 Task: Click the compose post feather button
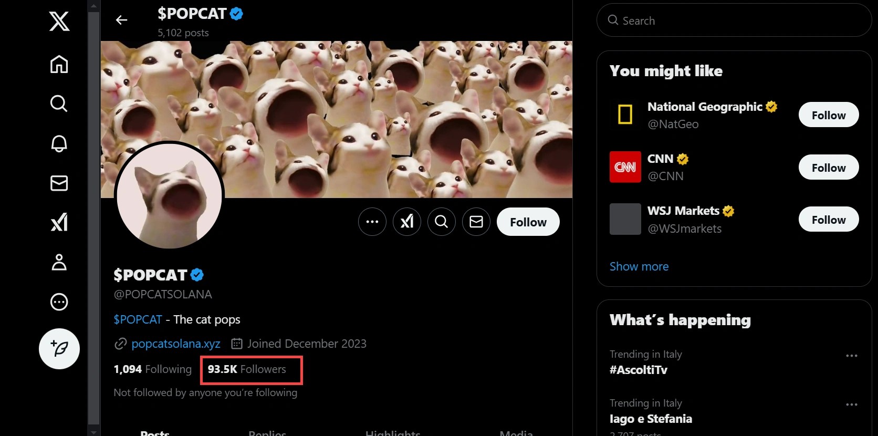pyautogui.click(x=59, y=348)
